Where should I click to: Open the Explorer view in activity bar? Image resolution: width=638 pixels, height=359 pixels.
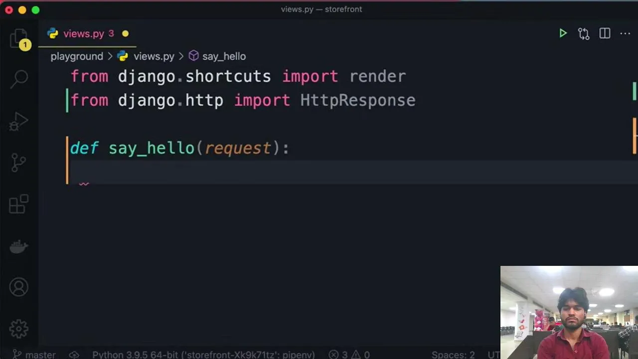click(19, 38)
